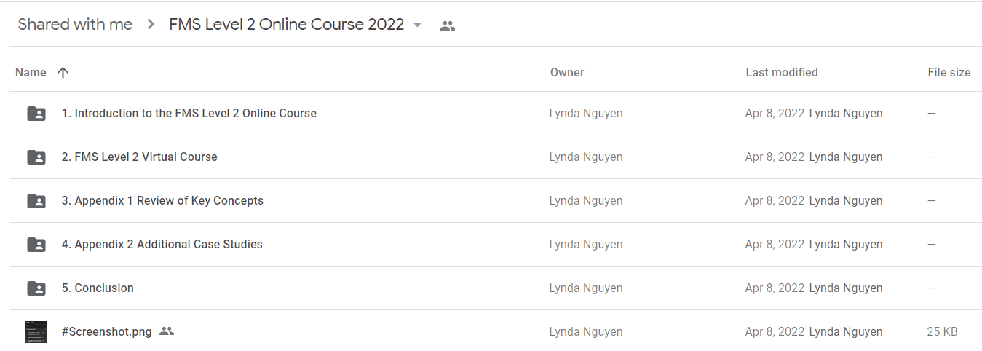Select 5. Conclusion folder name

(98, 288)
